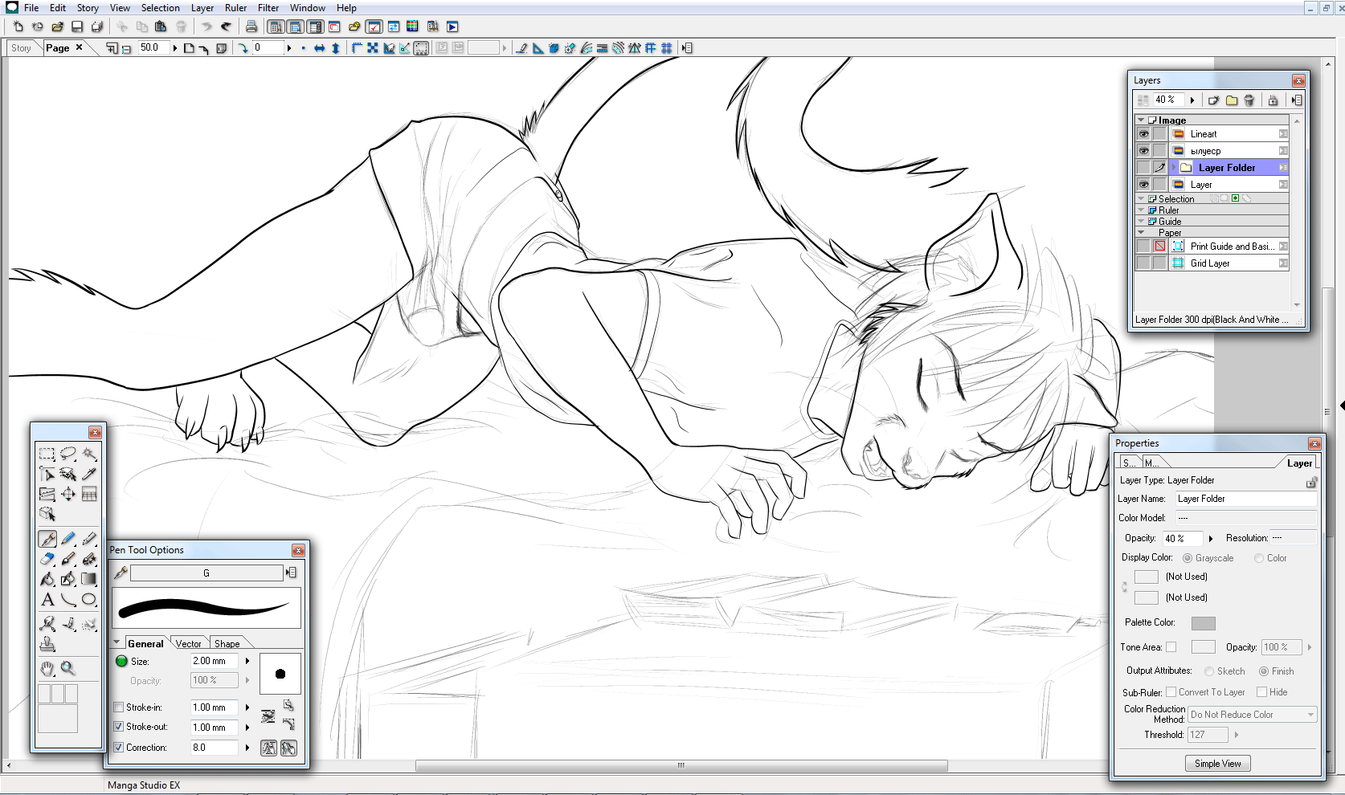Create a new layer folder in Layers panel
Viewport: 1345px width, 795px height.
1231,100
